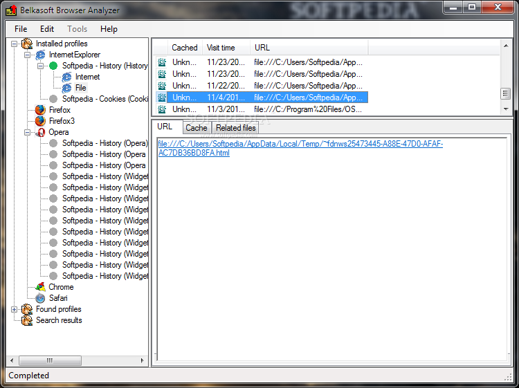
Task: Click the gray dot of Softpedia - History (Opera)
Action: click(x=53, y=143)
